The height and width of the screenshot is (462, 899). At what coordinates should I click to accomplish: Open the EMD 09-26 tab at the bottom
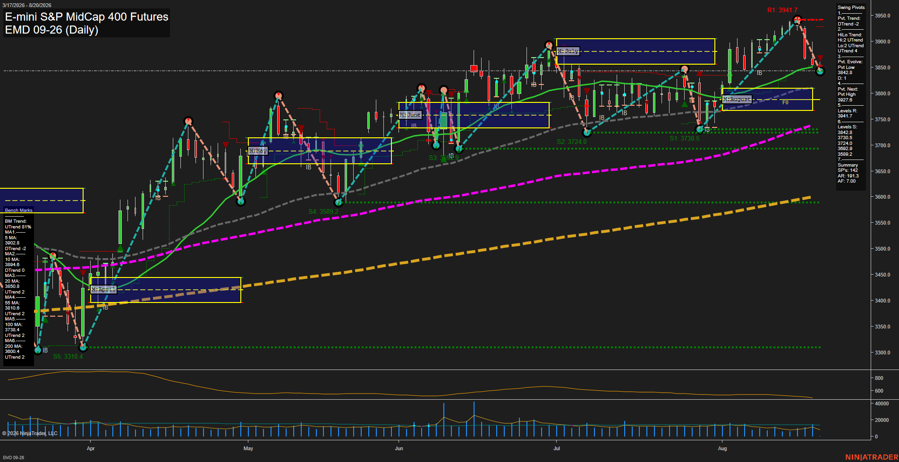click(x=12, y=457)
